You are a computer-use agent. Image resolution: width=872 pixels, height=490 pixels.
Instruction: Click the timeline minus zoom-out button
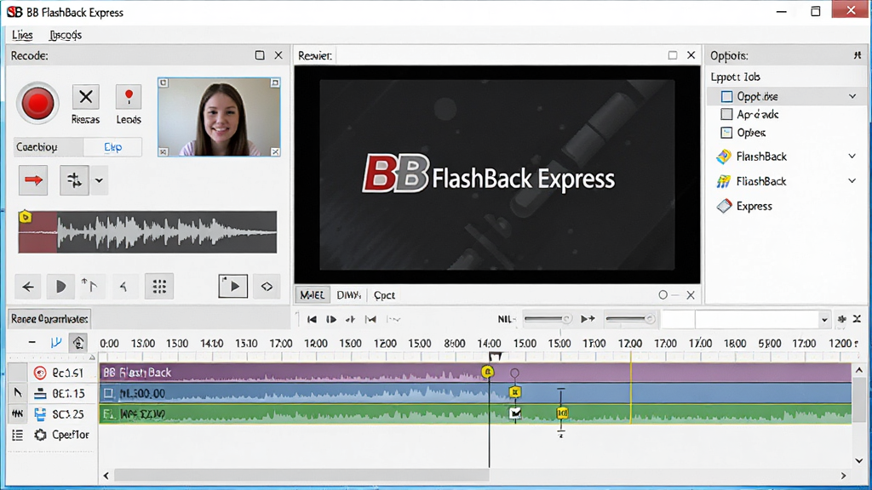pyautogui.click(x=32, y=343)
